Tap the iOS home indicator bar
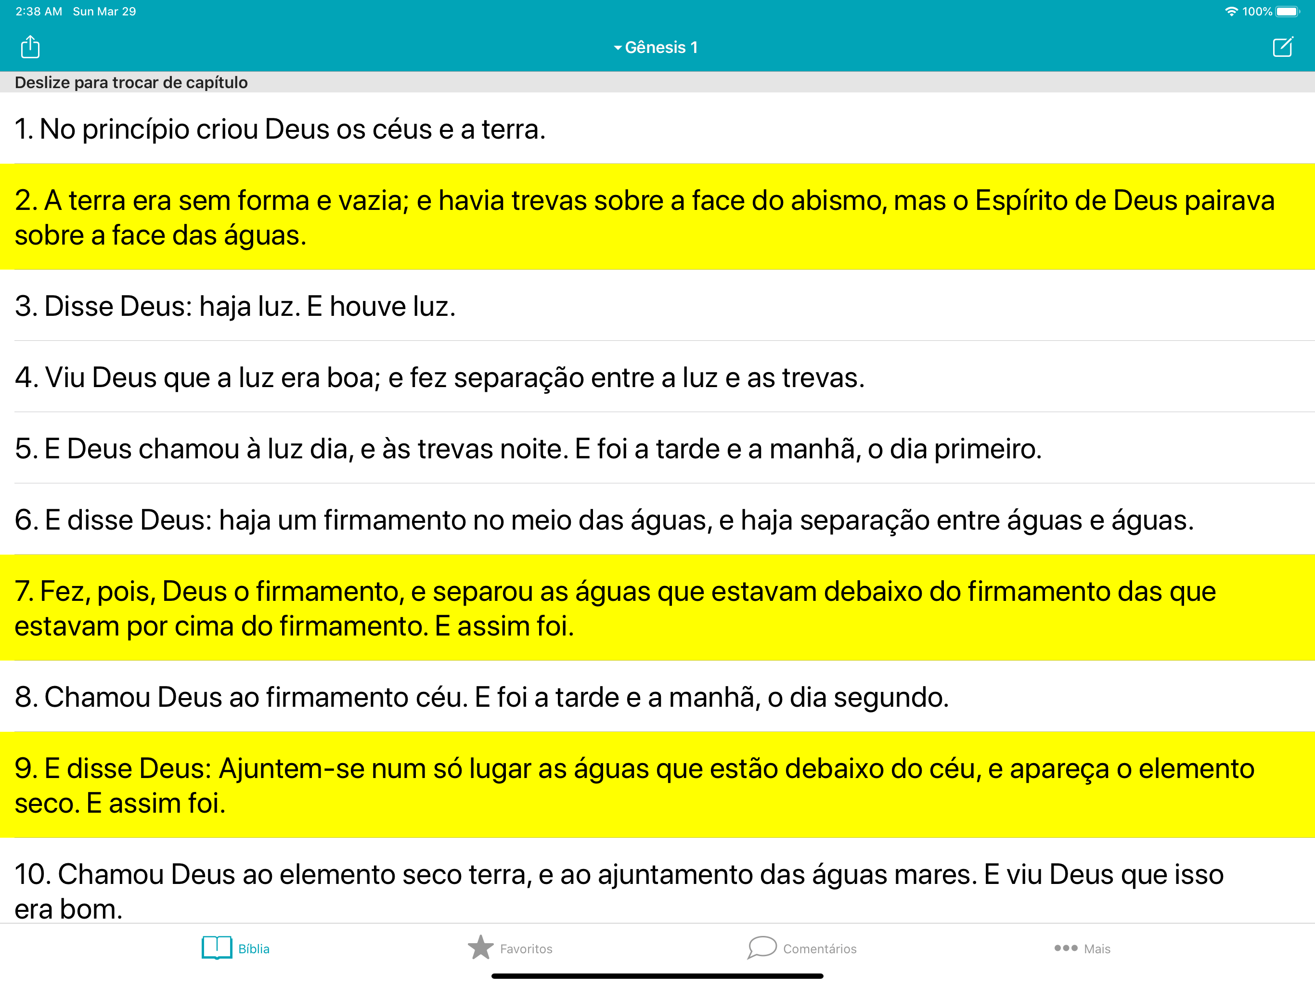1315x986 pixels. [657, 976]
